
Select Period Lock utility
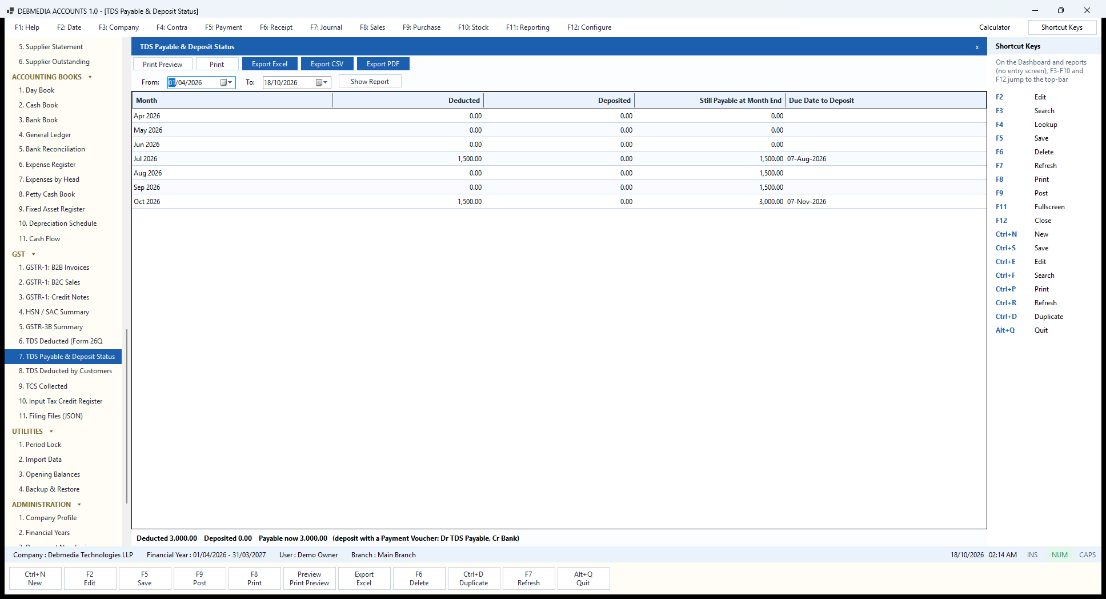tap(40, 445)
